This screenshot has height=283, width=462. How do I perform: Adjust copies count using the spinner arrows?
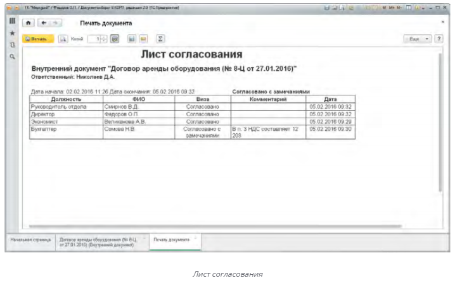105,39
